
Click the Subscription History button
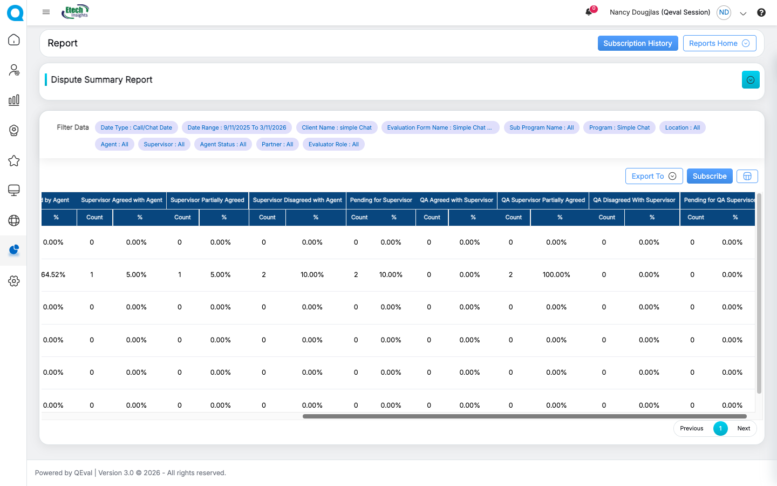(x=637, y=43)
